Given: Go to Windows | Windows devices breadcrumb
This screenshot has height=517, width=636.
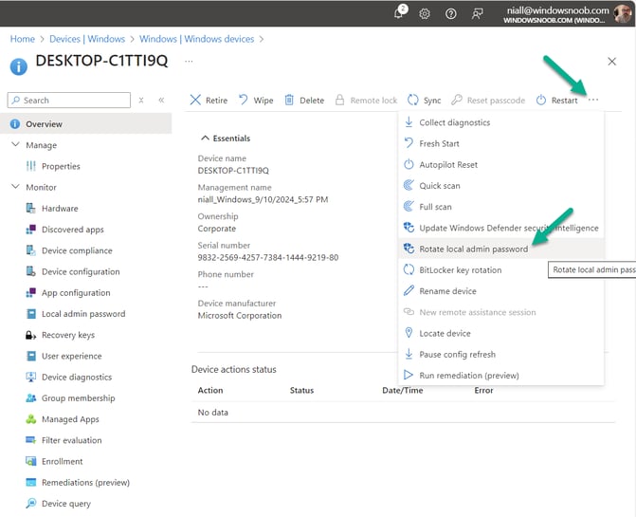Looking at the screenshot, I should [x=197, y=39].
